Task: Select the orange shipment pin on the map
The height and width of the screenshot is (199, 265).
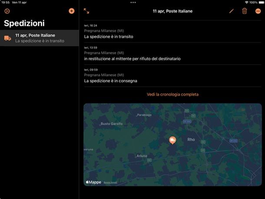Action: pyautogui.click(x=172, y=140)
